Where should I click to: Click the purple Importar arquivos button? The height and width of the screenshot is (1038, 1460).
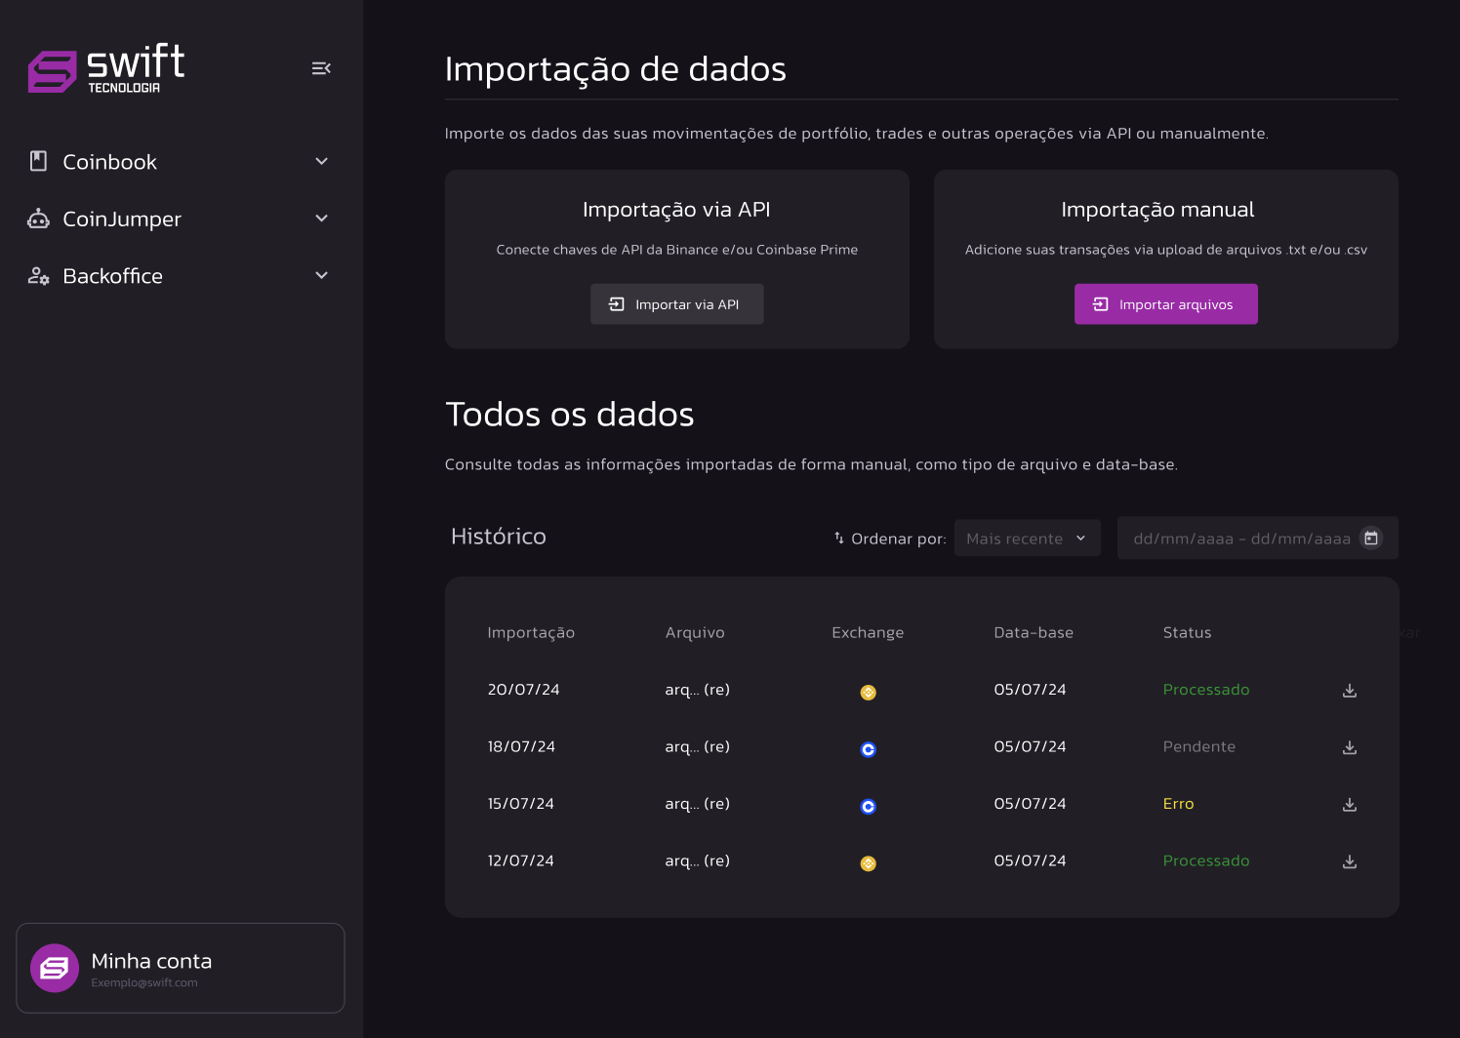click(1165, 303)
